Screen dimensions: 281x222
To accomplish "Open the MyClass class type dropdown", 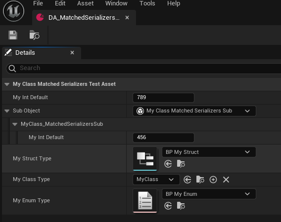I will pos(156,180).
